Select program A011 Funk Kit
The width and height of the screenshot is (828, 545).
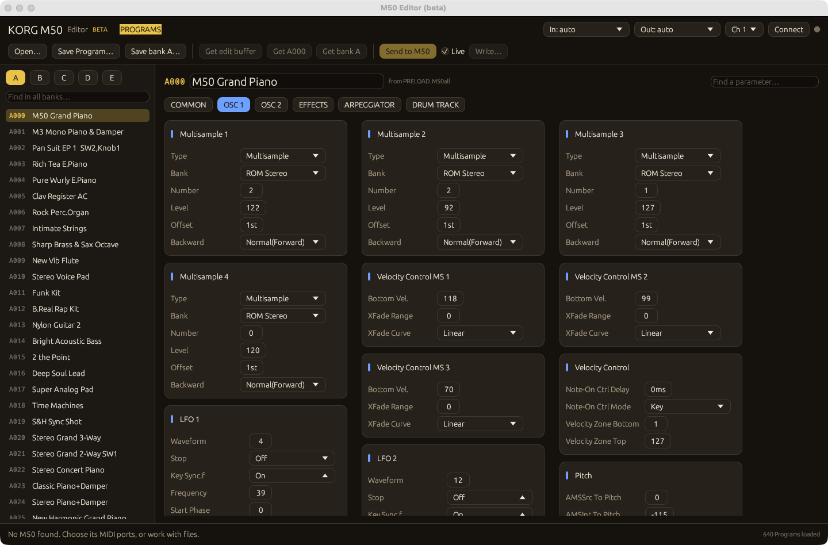click(78, 293)
